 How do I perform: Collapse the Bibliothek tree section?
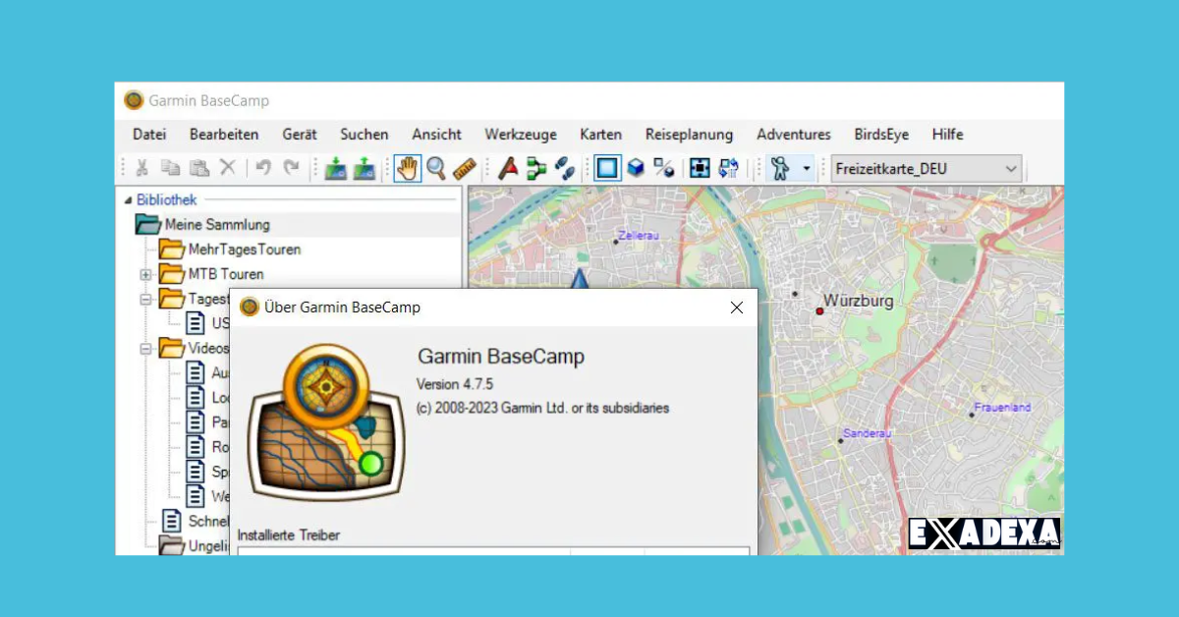point(130,199)
